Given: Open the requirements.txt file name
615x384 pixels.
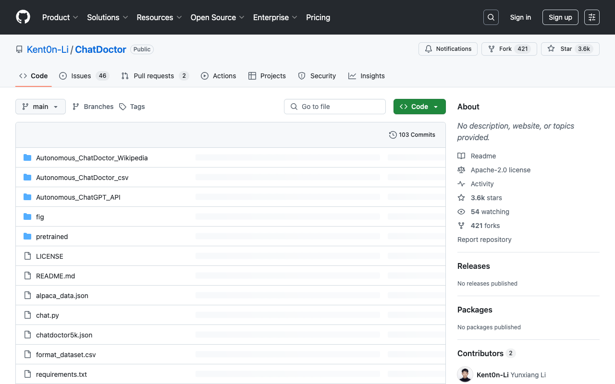Looking at the screenshot, I should [x=61, y=374].
